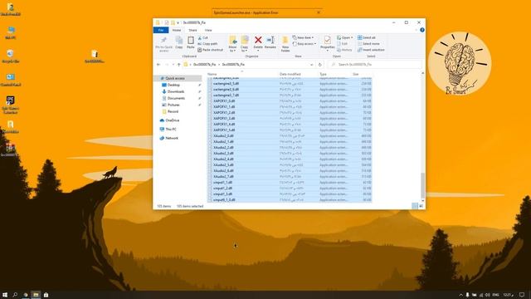Click the Cut scissors icon

200,38
